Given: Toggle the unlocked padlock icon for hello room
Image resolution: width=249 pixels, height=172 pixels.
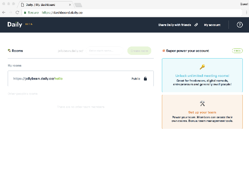Looking at the screenshot, I should 145,79.
